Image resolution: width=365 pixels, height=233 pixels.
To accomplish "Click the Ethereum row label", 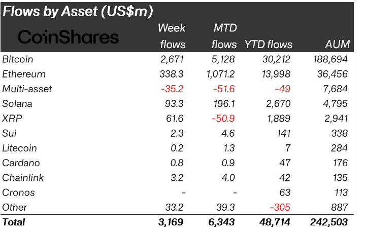I will coord(24,74).
